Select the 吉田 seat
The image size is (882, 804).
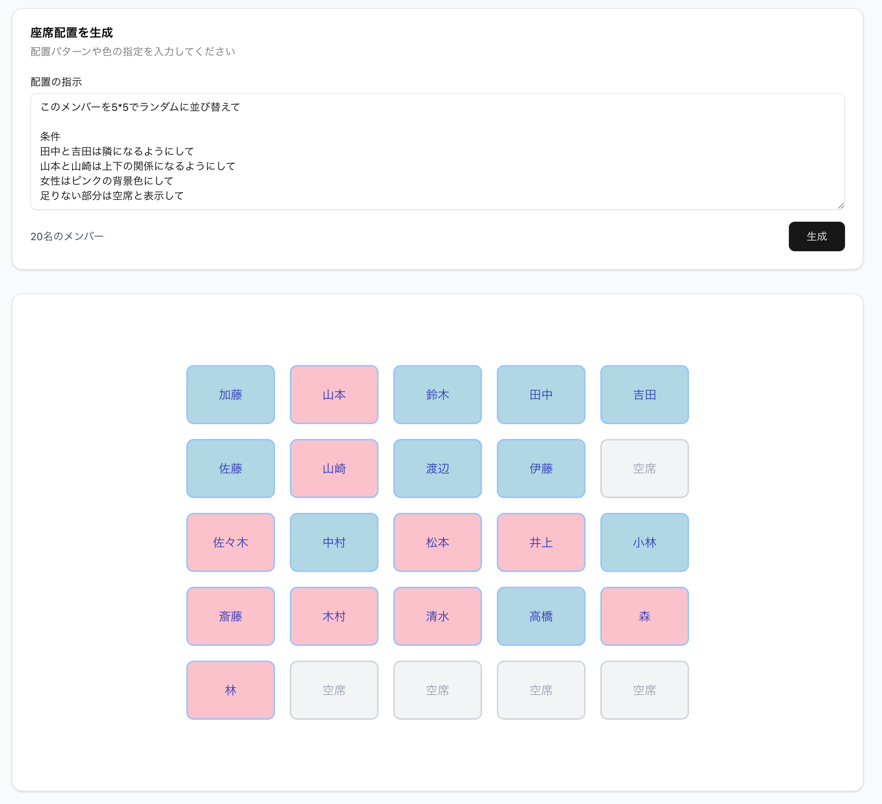click(644, 394)
